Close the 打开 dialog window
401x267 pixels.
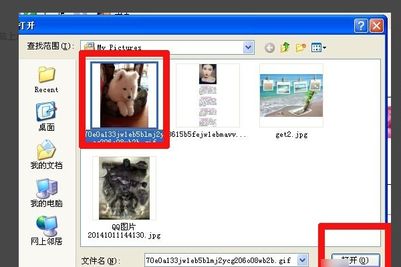coord(376,26)
